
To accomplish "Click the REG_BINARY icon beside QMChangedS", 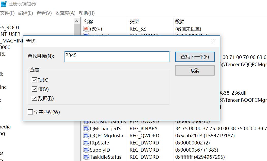I will click(x=86, y=128).
